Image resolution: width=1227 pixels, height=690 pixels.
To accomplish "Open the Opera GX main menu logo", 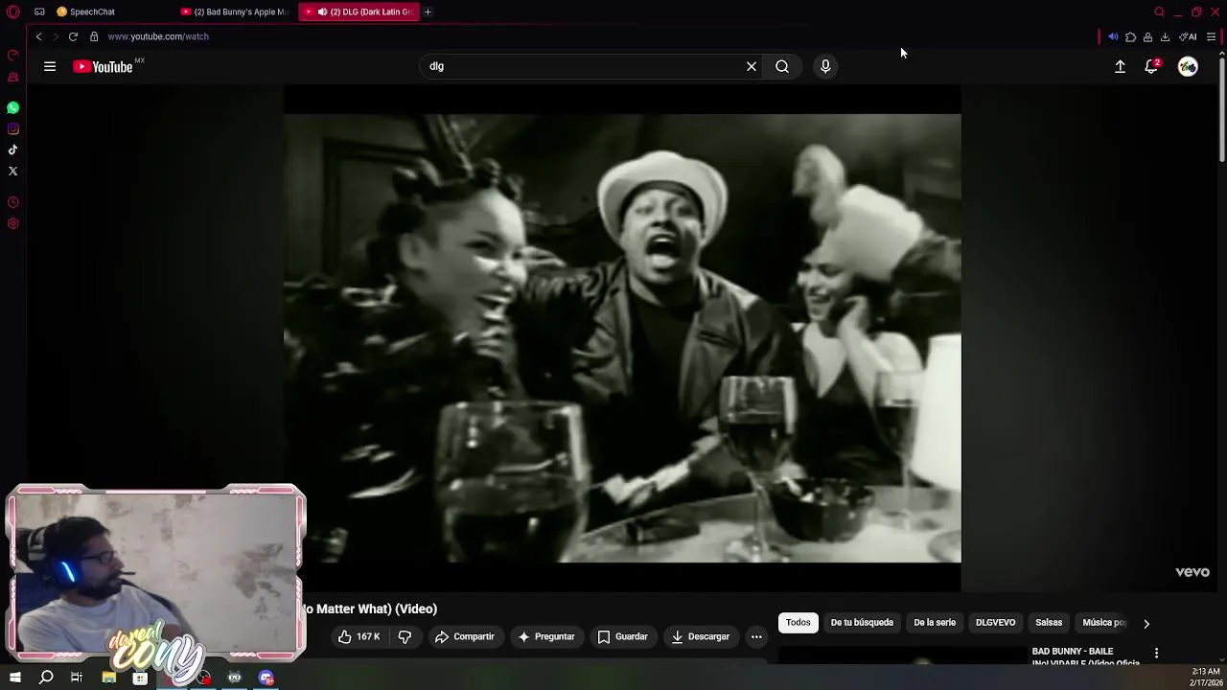I will pyautogui.click(x=13, y=11).
